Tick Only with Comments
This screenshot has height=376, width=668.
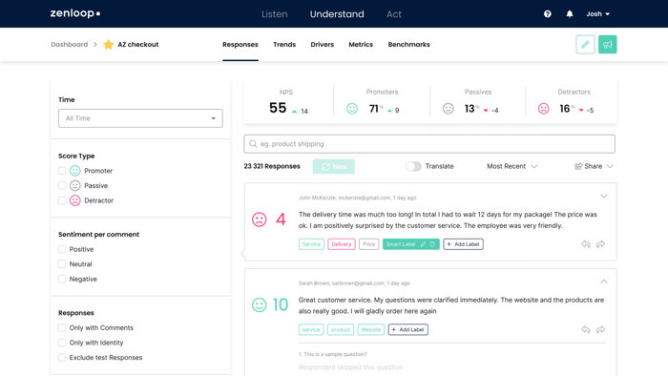[x=62, y=328]
